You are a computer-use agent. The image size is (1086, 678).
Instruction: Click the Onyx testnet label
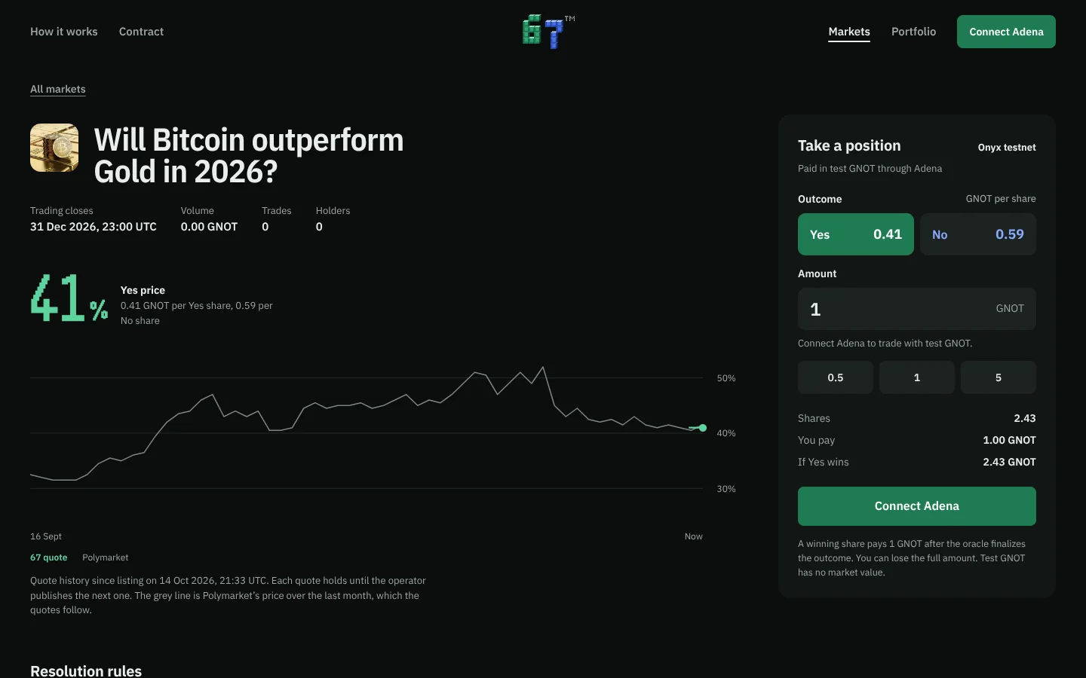(x=1007, y=148)
